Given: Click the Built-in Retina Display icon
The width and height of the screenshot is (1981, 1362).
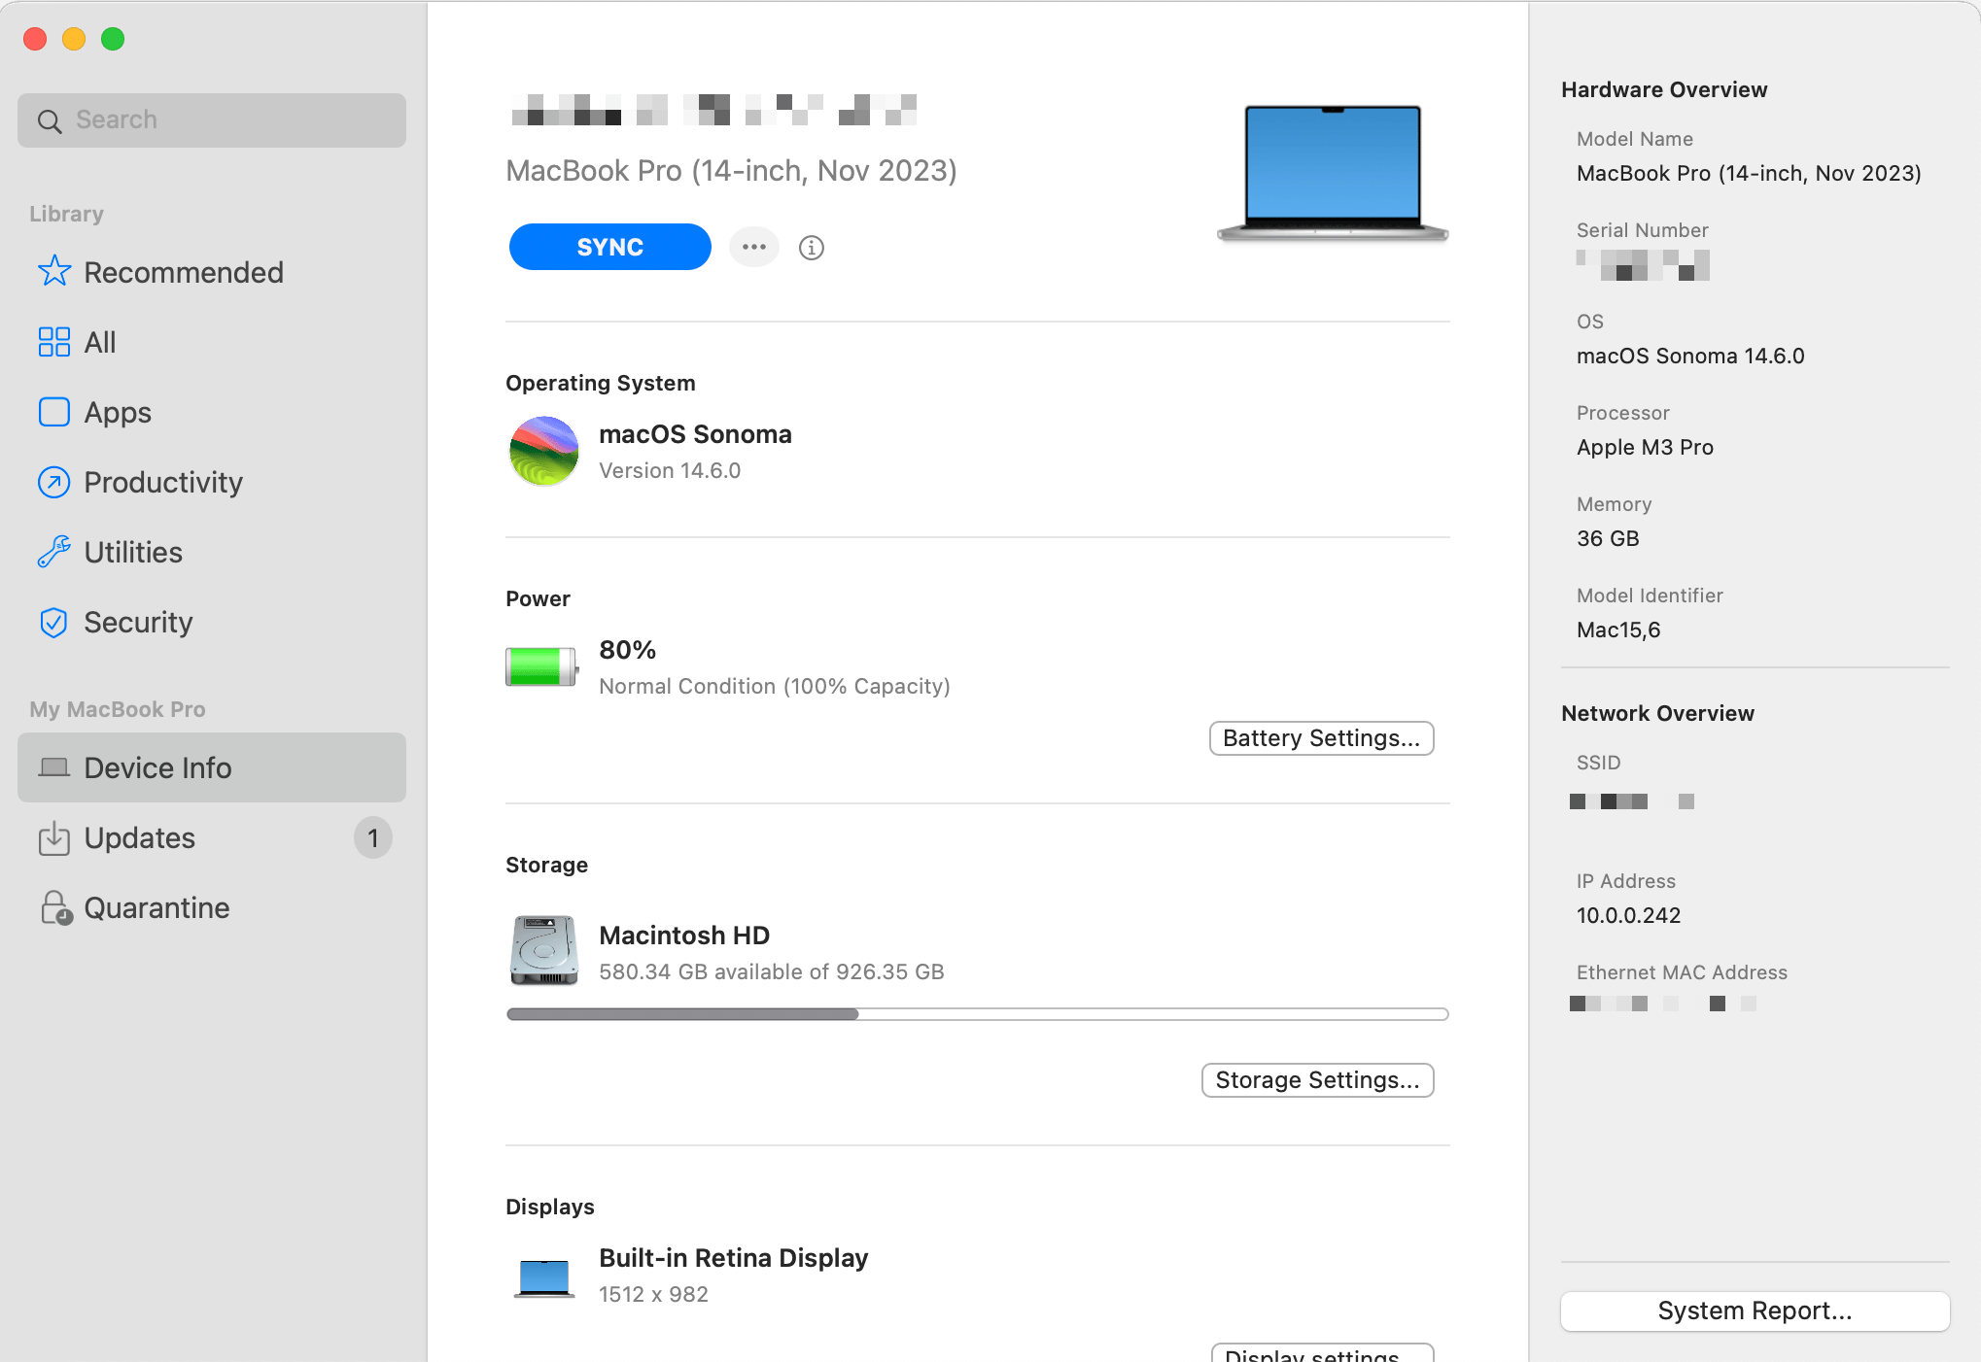Looking at the screenshot, I should [544, 1278].
